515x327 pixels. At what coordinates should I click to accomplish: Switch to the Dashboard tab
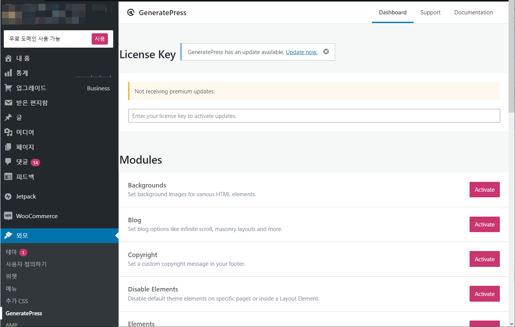pos(393,12)
